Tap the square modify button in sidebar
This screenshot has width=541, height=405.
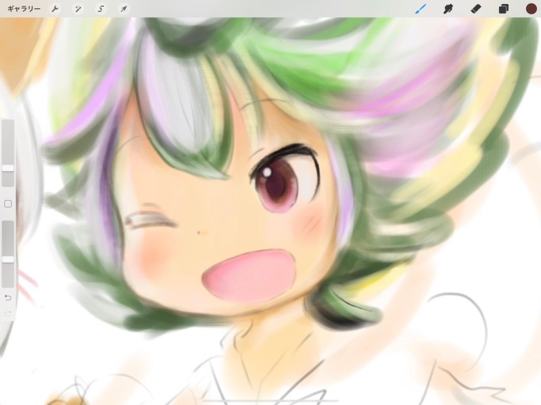point(8,204)
